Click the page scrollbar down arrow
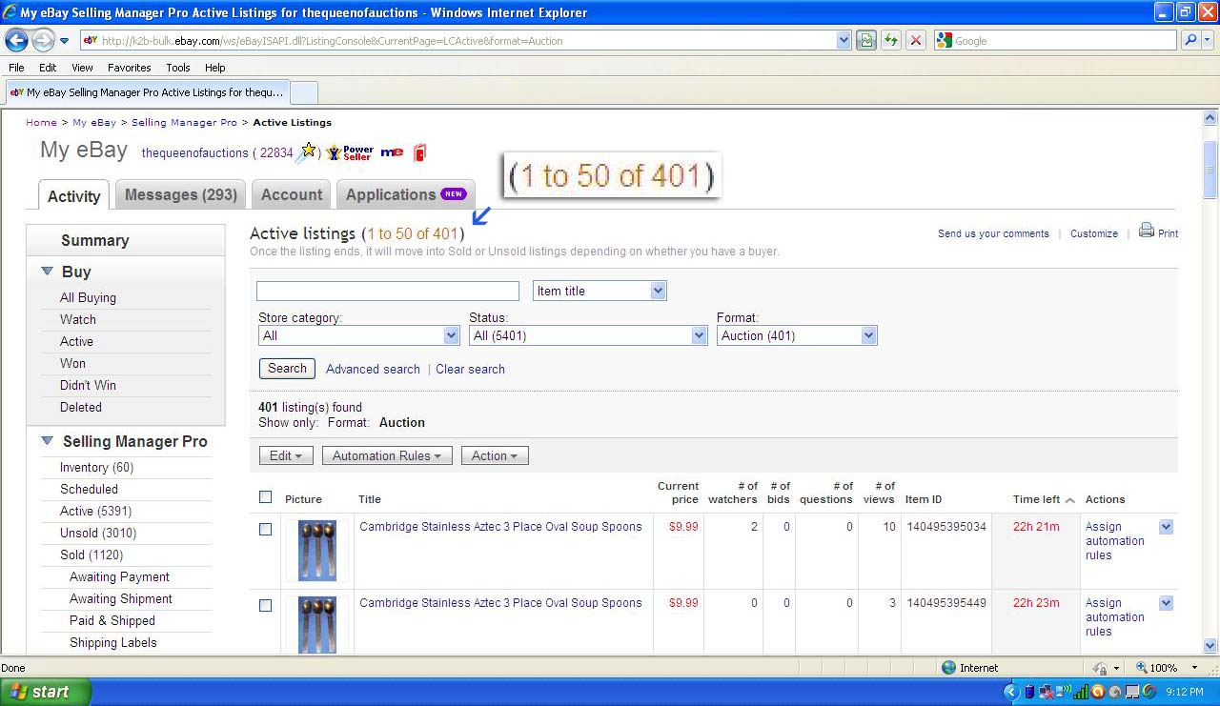The height and width of the screenshot is (706, 1220). pos(1210,645)
